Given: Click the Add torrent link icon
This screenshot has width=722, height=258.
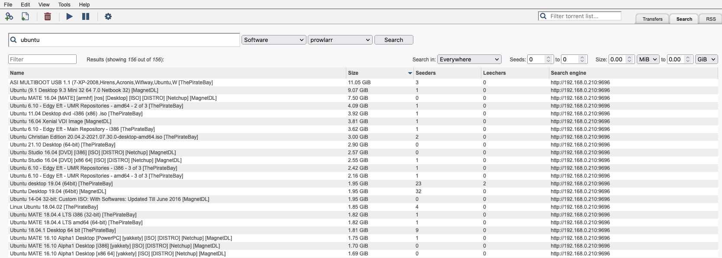Looking at the screenshot, I should [9, 16].
